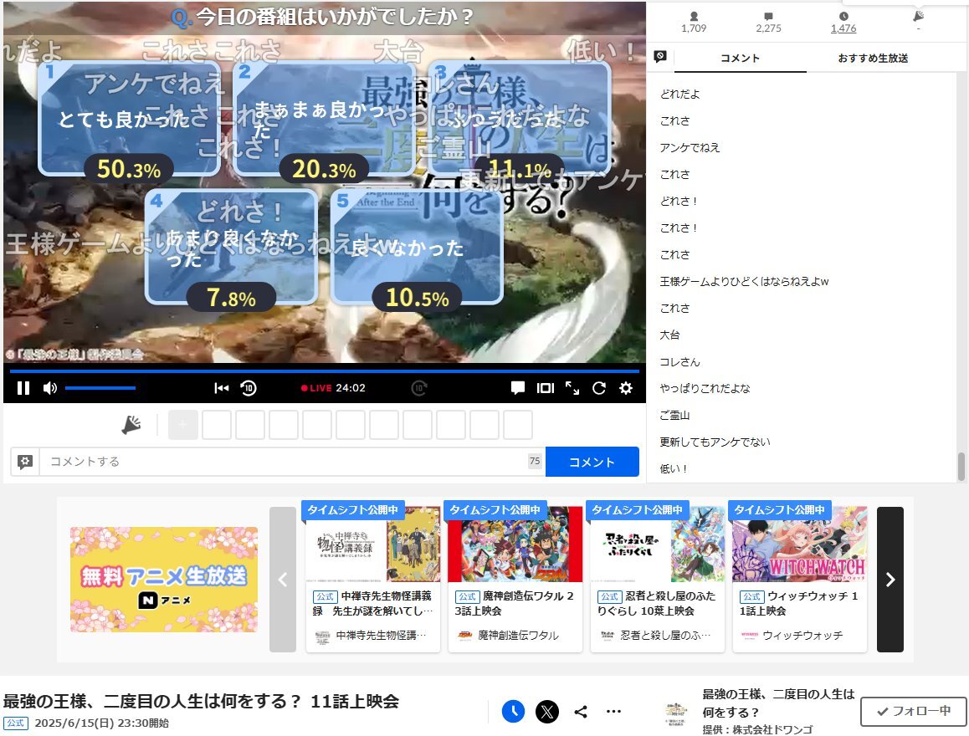
Task: Open the 無料アニメ生放送 banner
Action: coord(164,579)
